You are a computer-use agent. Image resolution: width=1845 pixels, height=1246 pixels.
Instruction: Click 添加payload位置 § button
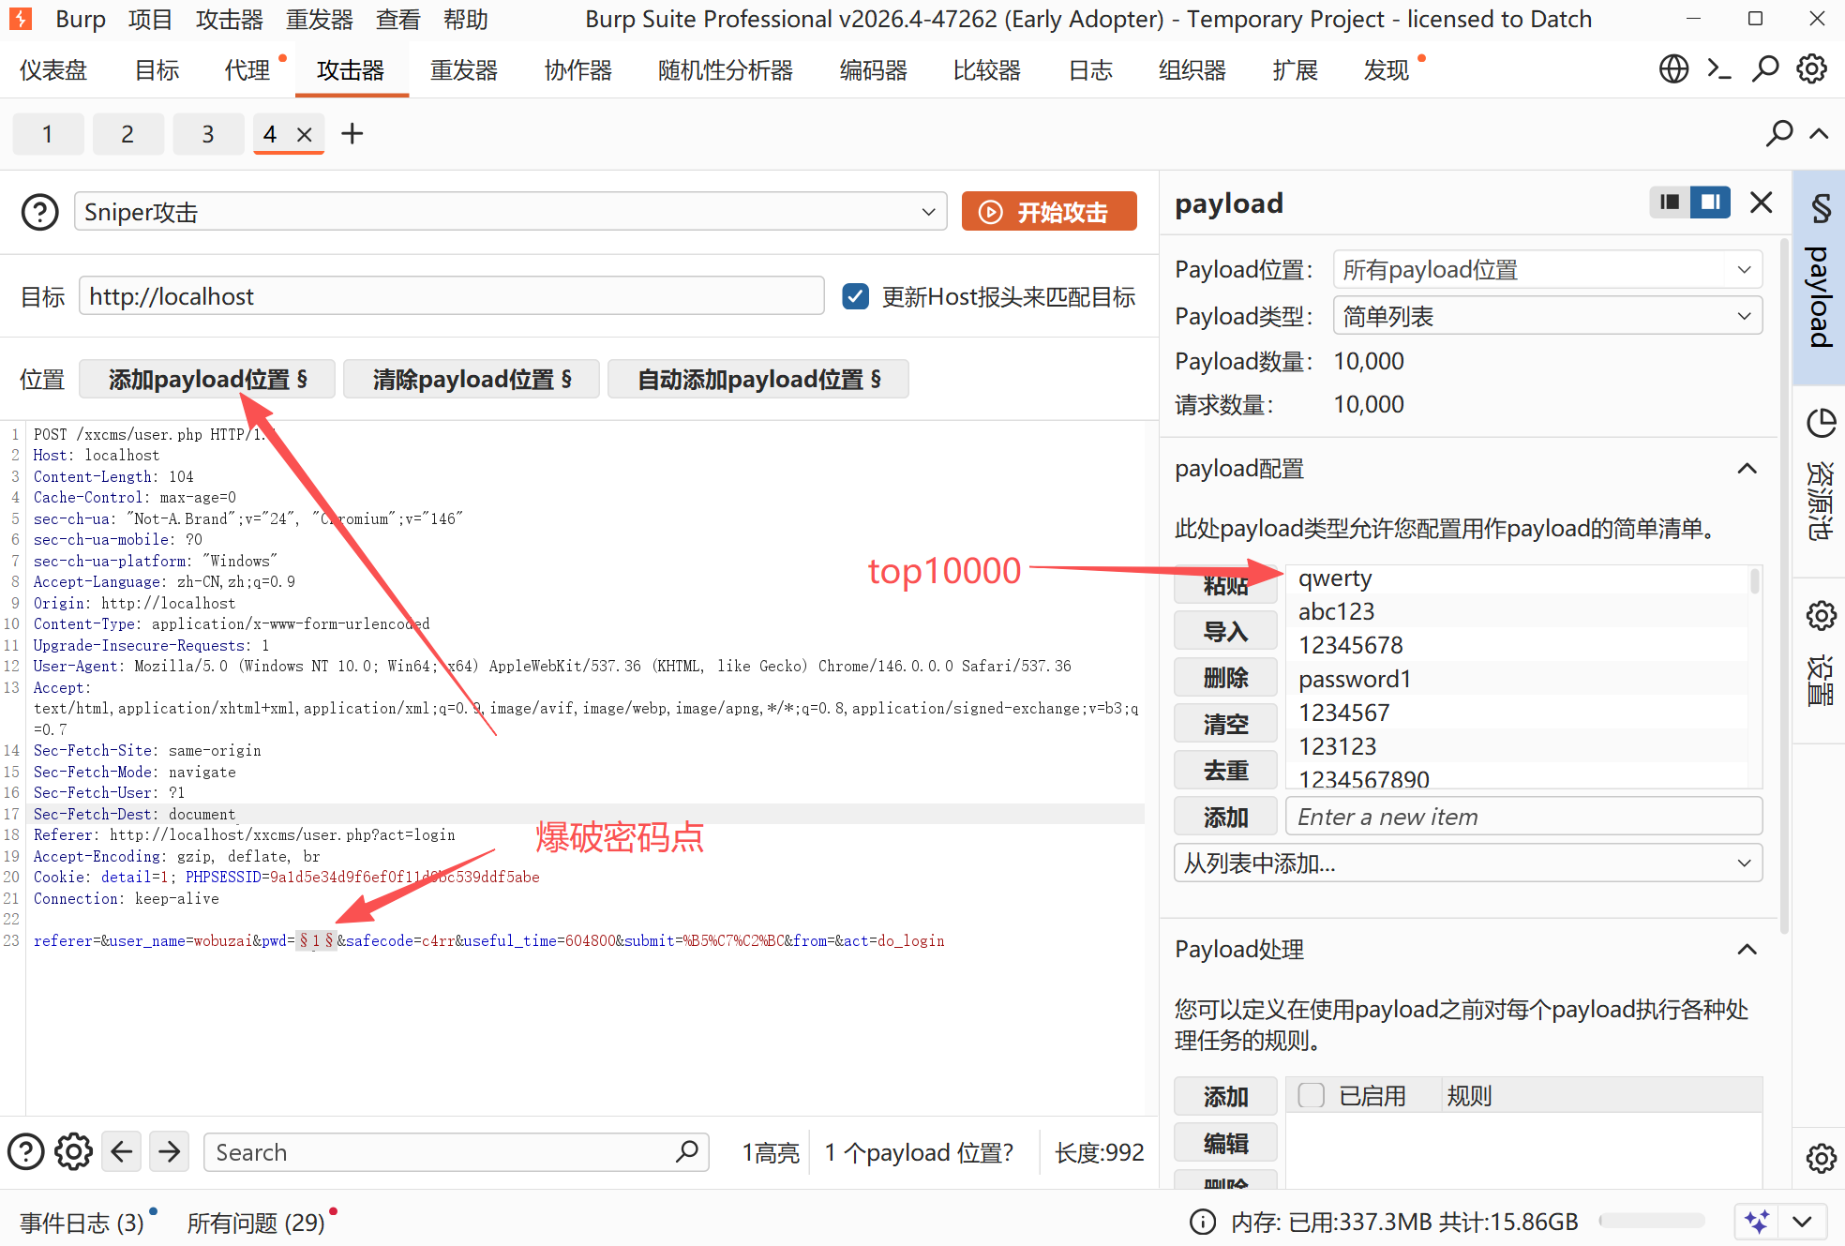207,380
